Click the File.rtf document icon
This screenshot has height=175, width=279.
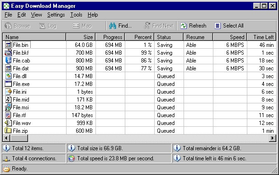coord(8,115)
